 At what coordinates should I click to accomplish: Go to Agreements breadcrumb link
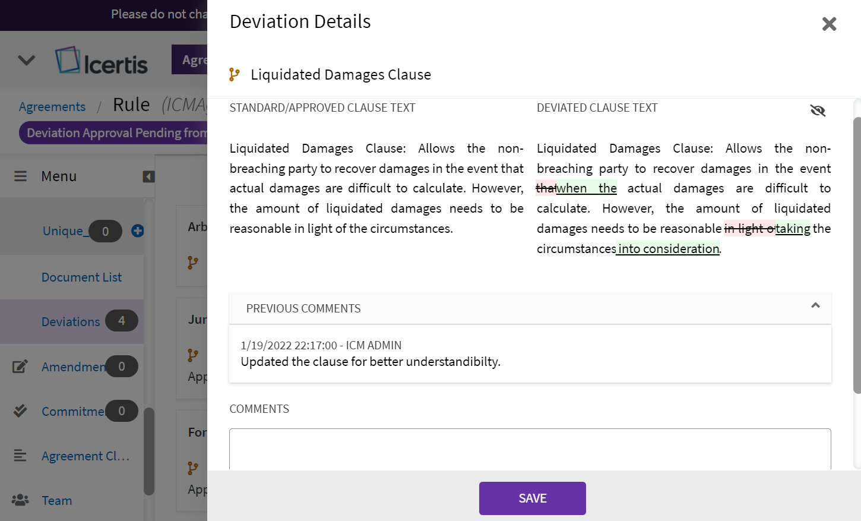click(52, 107)
